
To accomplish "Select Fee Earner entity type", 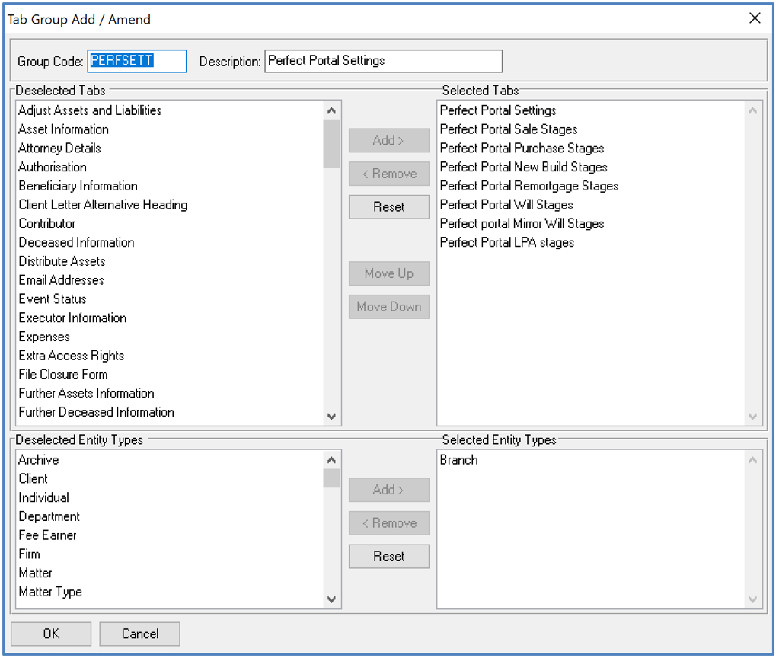I will point(47,535).
